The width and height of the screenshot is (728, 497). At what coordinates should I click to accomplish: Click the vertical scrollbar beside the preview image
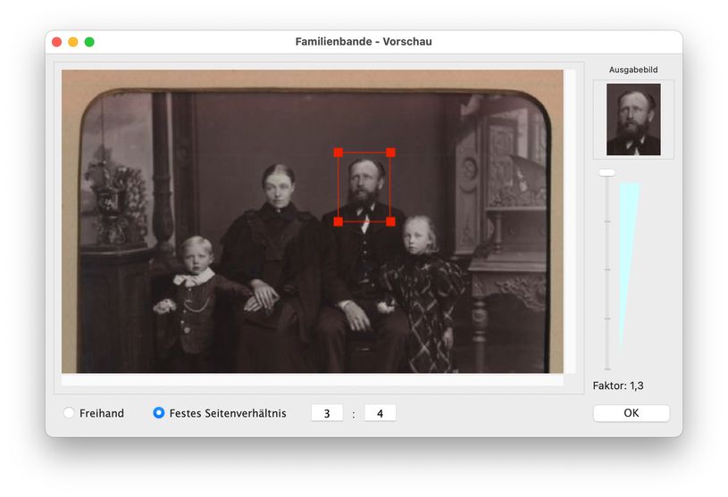pos(569,221)
